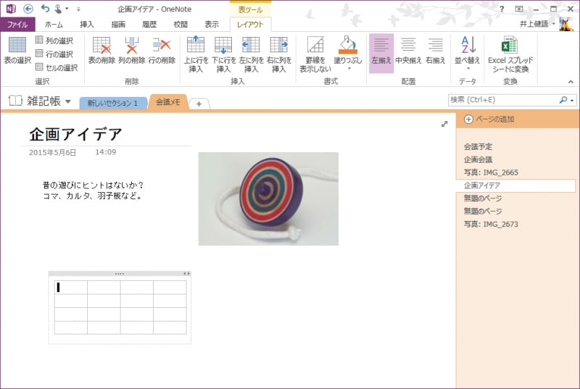This screenshot has width=580, height=389.
Task: Enter full page view with expand arrow
Action: coord(444,124)
